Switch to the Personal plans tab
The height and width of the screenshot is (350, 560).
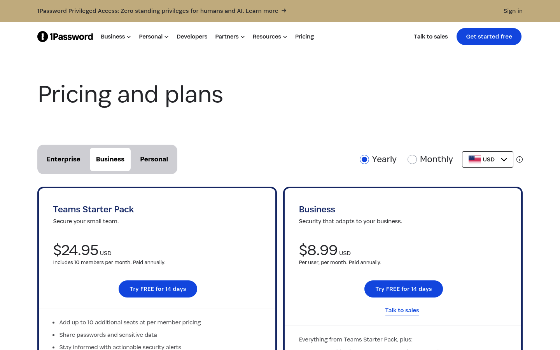pyautogui.click(x=154, y=159)
